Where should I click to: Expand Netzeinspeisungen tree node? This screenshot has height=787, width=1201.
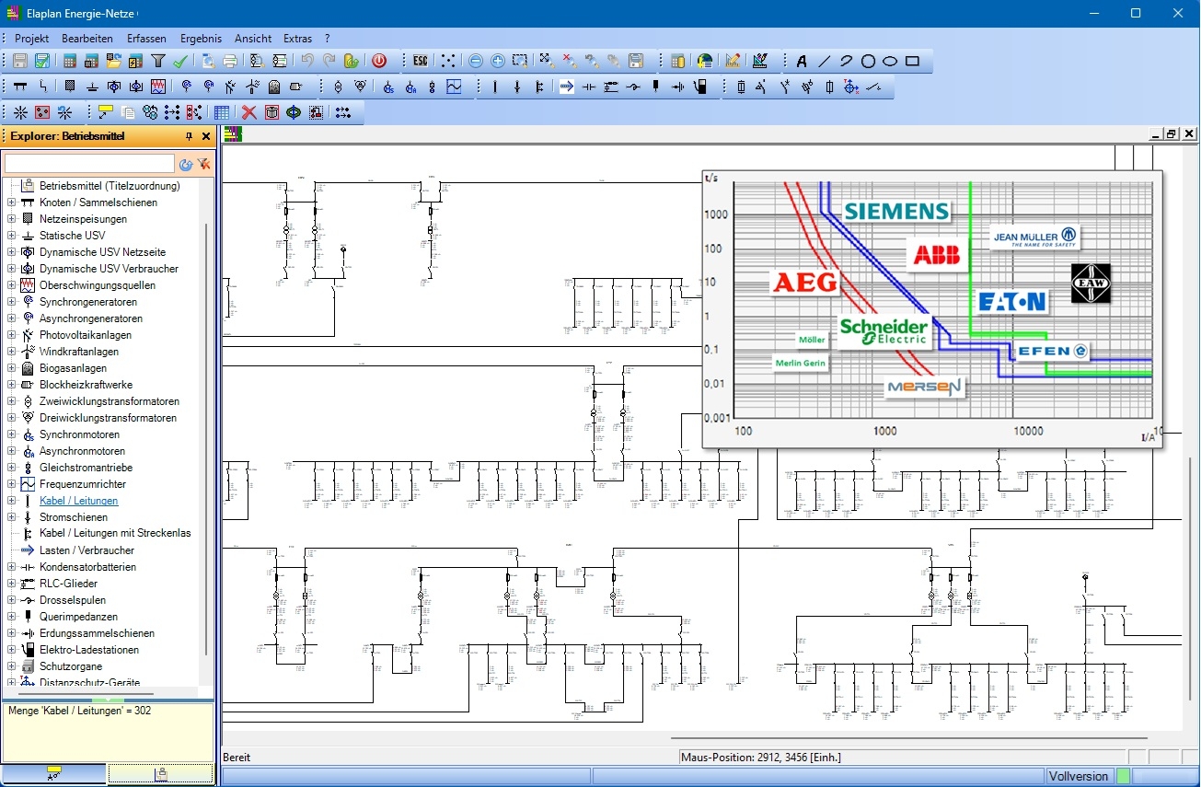pyautogui.click(x=11, y=219)
